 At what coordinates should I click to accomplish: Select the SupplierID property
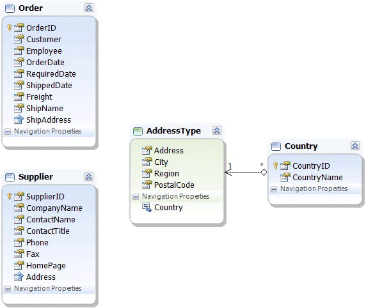pyautogui.click(x=45, y=197)
